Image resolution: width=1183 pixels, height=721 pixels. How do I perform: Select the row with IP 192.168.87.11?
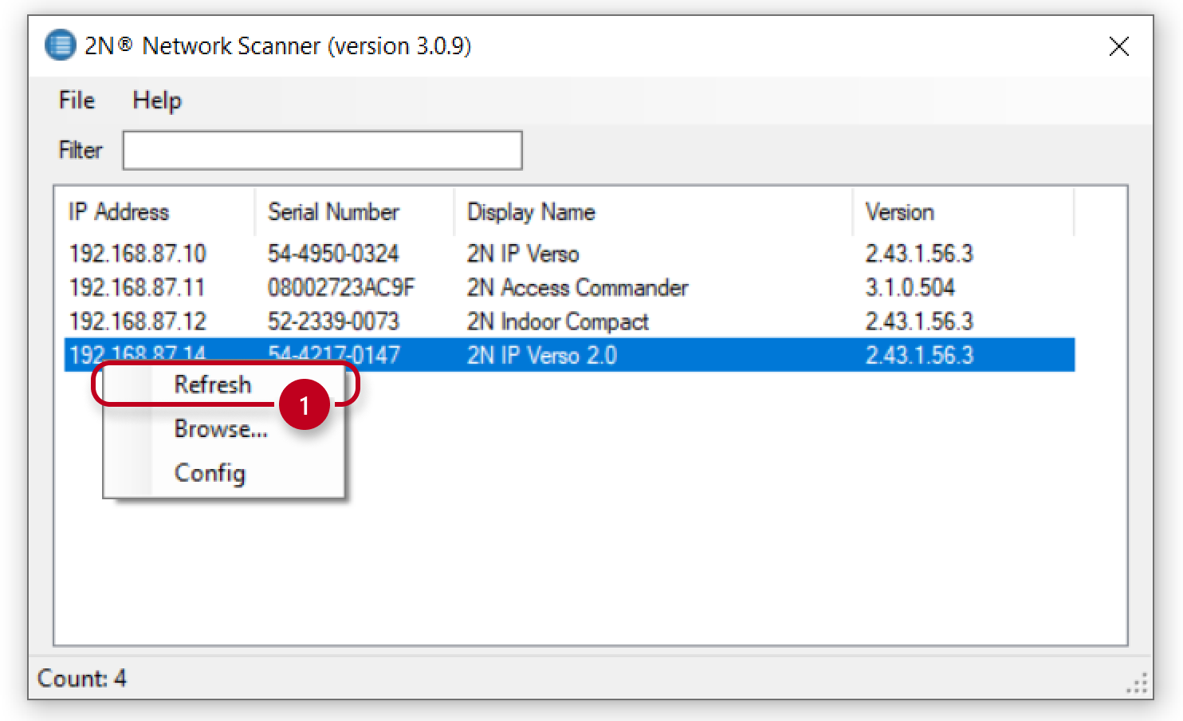point(569,287)
